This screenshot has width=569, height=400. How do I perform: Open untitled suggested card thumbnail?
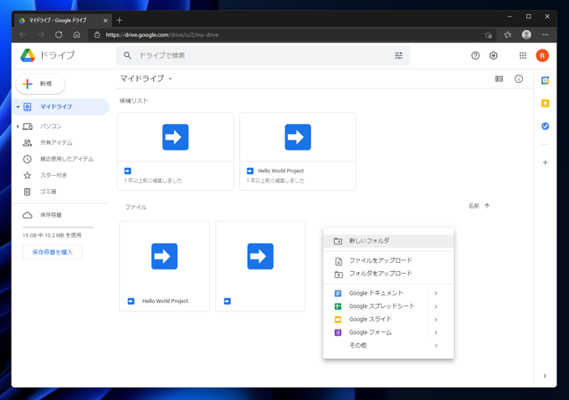(175, 137)
